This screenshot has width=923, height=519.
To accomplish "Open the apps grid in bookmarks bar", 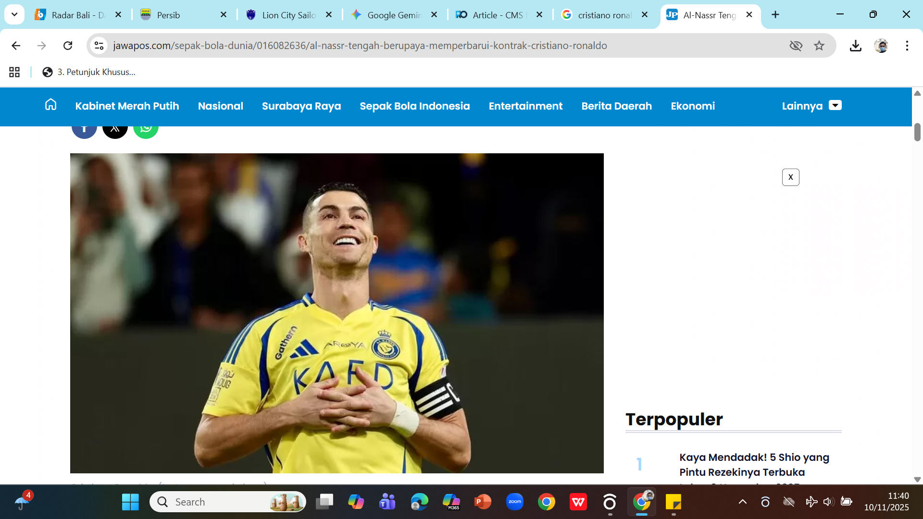I will (14, 72).
